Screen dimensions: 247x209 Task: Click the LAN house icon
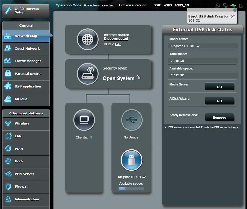(x=8, y=136)
